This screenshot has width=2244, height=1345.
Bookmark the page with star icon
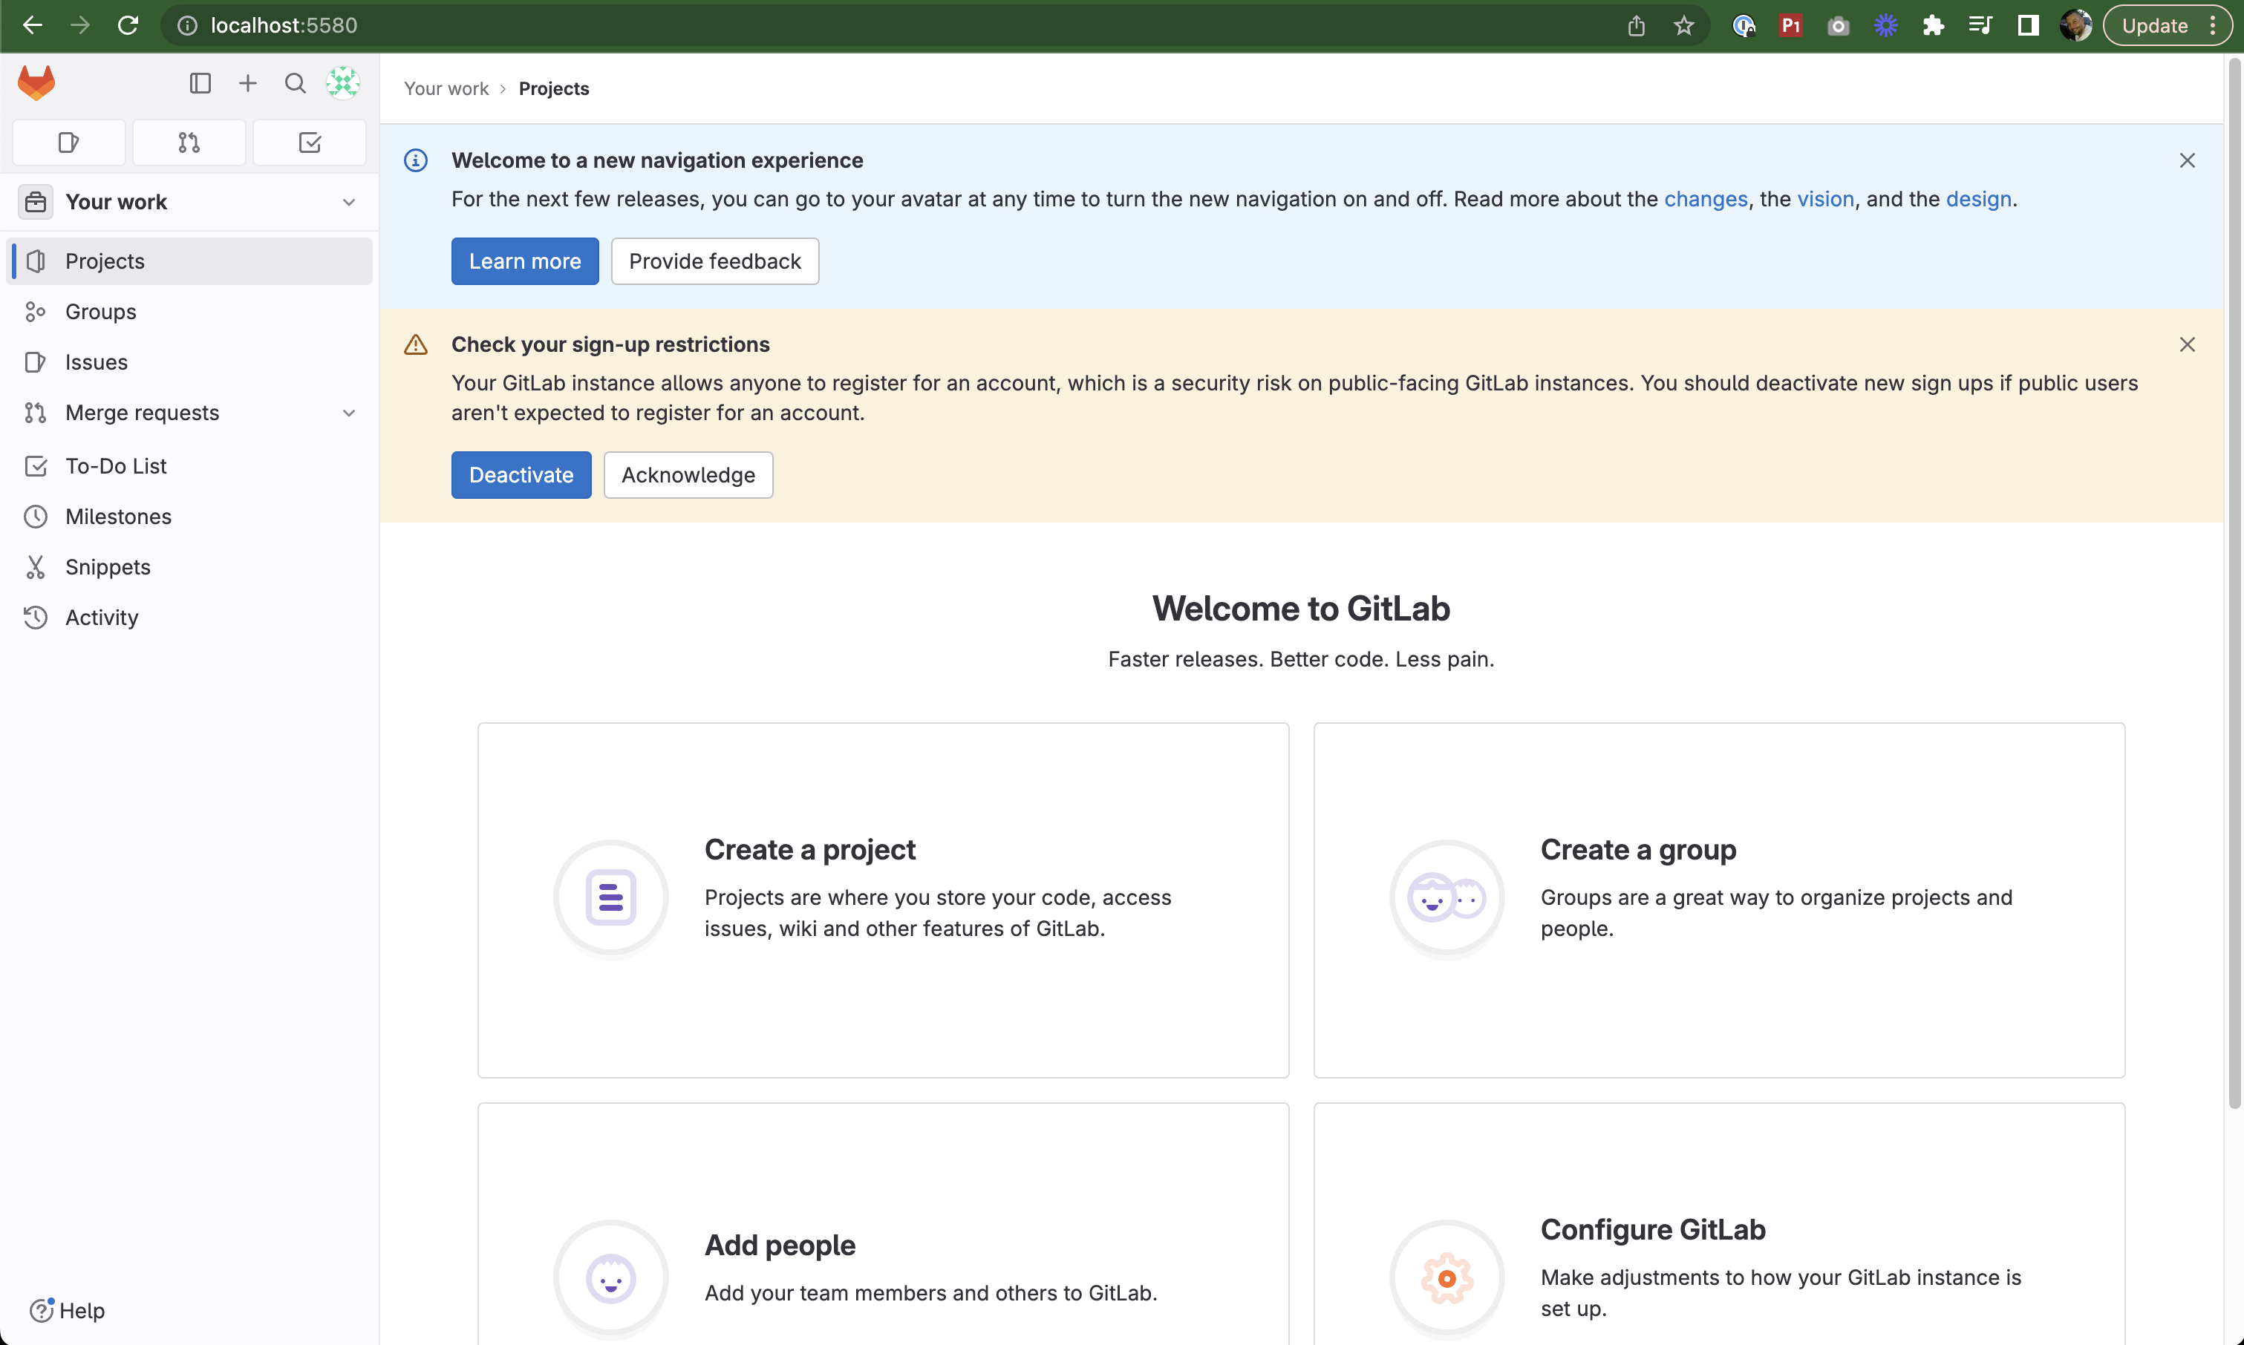click(x=1683, y=25)
